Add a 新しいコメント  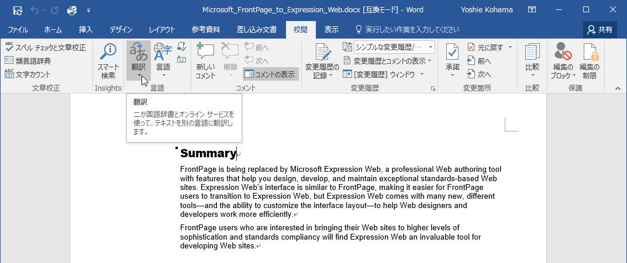[x=205, y=61]
